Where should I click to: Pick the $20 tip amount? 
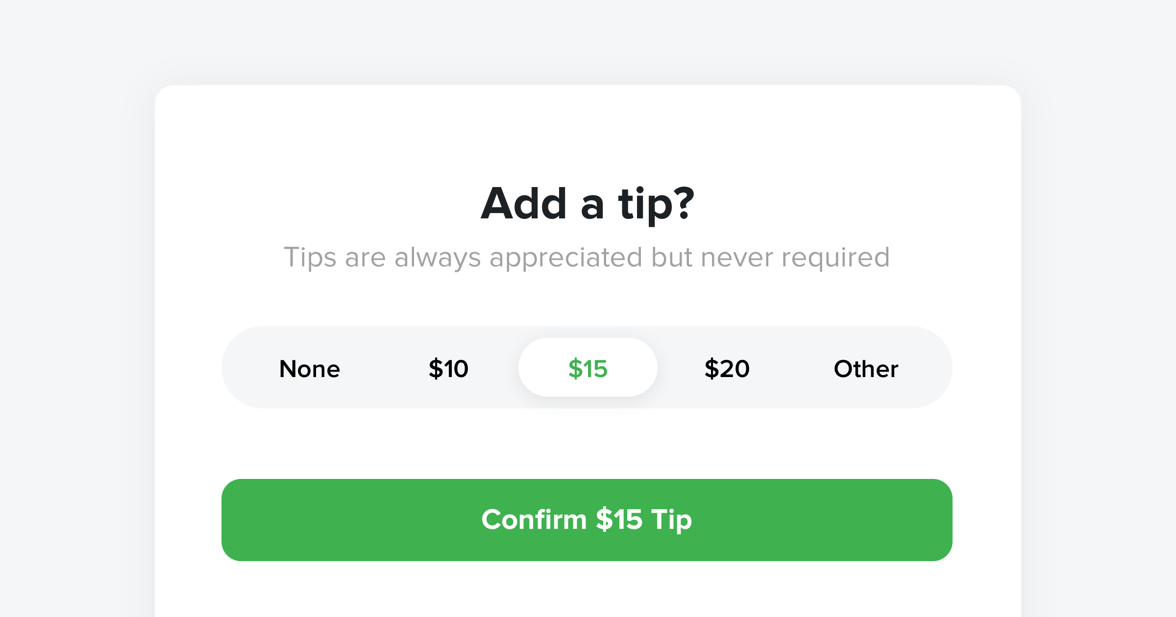727,368
